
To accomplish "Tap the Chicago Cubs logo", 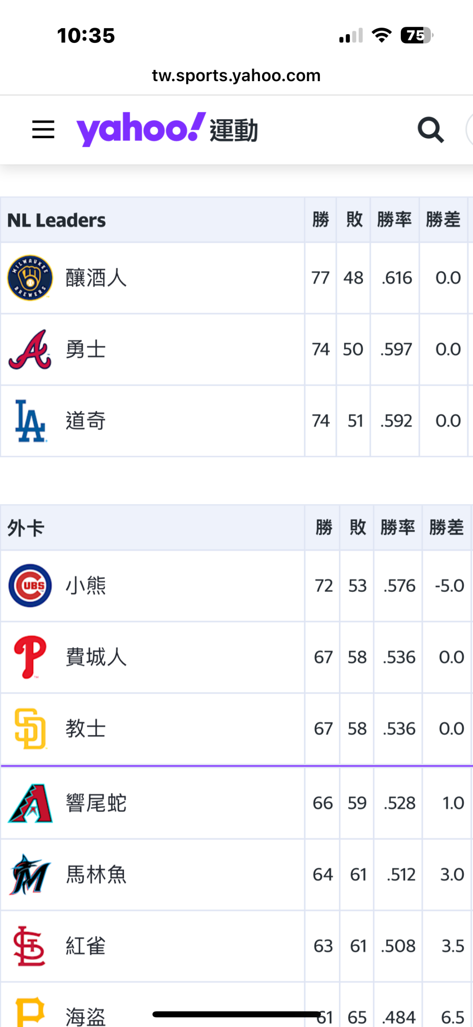I will [x=30, y=586].
